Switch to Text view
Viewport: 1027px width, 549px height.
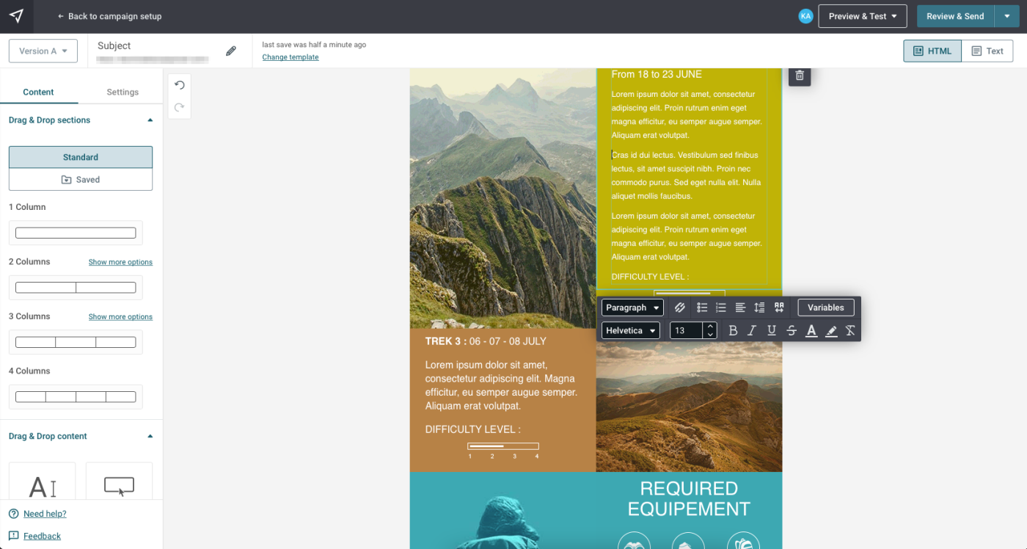[987, 51]
